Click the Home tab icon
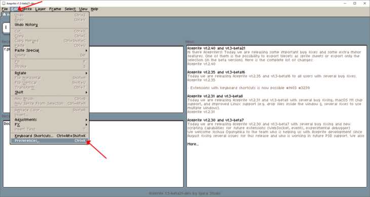 4,14
